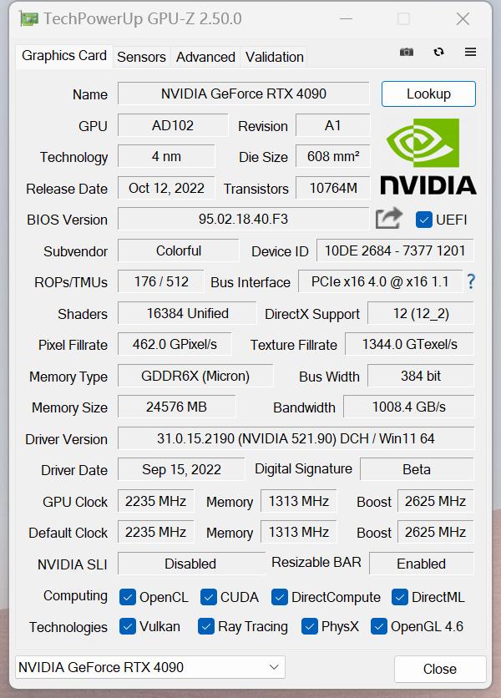Toggle the PhysX checkbox
Screen dimensions: 501x698
[x=310, y=626]
